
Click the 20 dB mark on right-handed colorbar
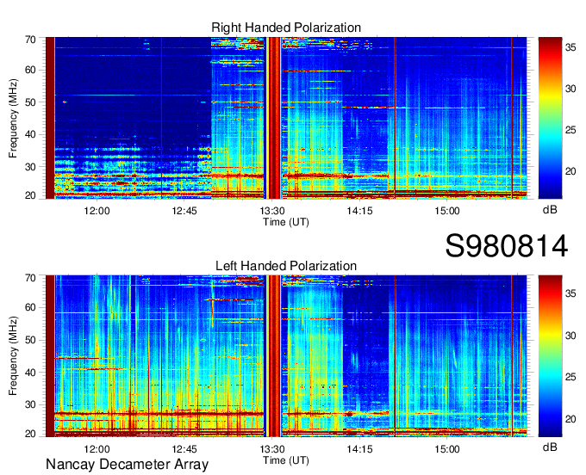570,171
